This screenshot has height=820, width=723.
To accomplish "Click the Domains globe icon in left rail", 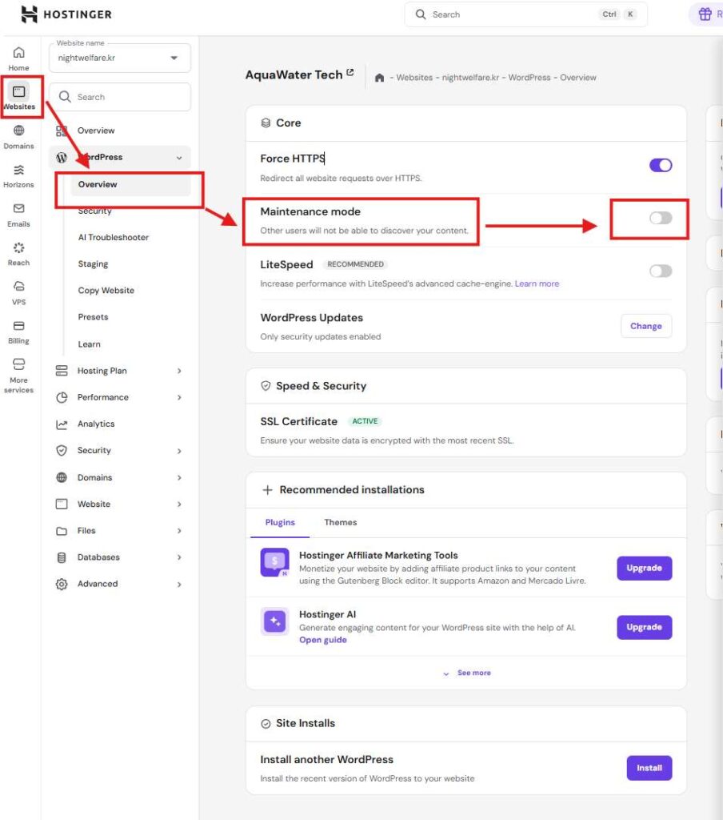I will click(18, 131).
